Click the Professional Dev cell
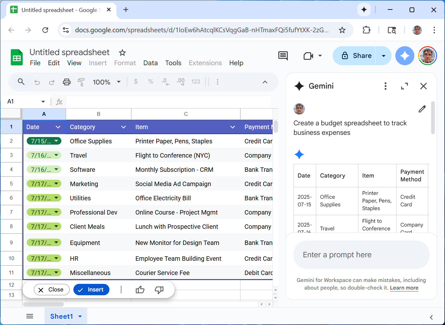 point(99,212)
